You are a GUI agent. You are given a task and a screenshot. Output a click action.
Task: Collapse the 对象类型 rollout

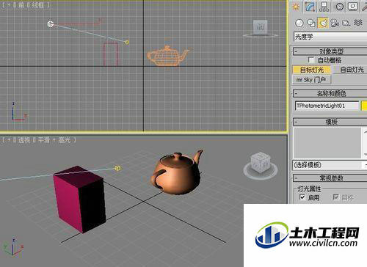point(330,51)
